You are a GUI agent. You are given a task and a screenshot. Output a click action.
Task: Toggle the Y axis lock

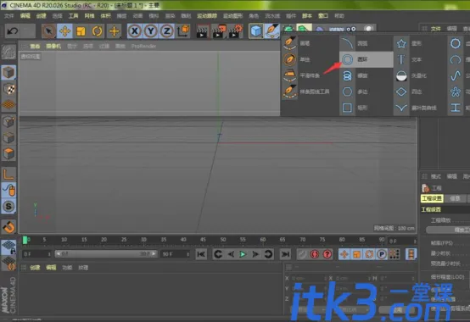151,31
